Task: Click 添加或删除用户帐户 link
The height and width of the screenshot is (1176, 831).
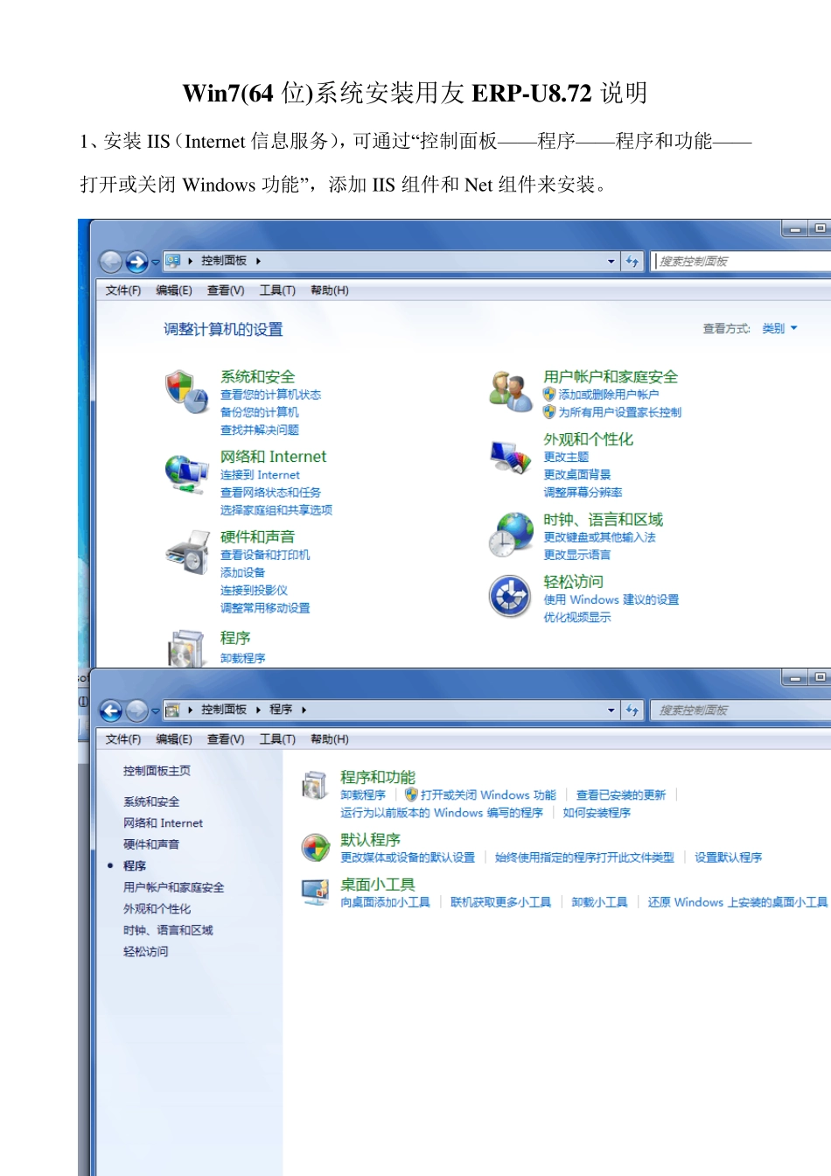Action: pos(609,395)
